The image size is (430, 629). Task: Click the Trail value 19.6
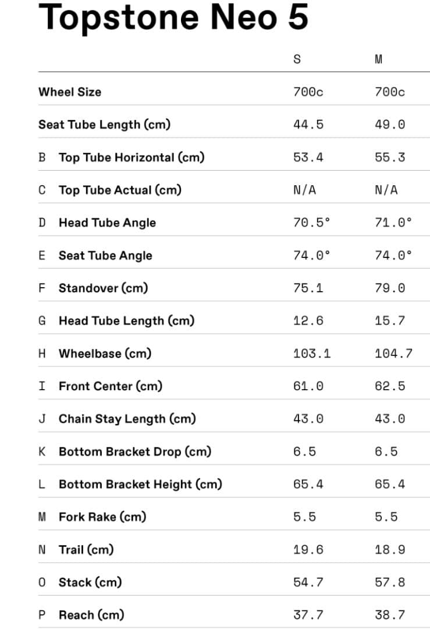pyautogui.click(x=308, y=550)
